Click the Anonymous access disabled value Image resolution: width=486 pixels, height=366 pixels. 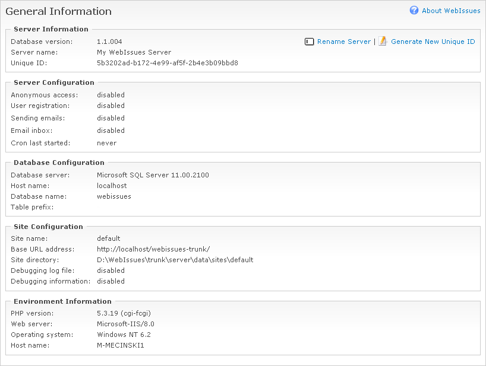coord(111,95)
